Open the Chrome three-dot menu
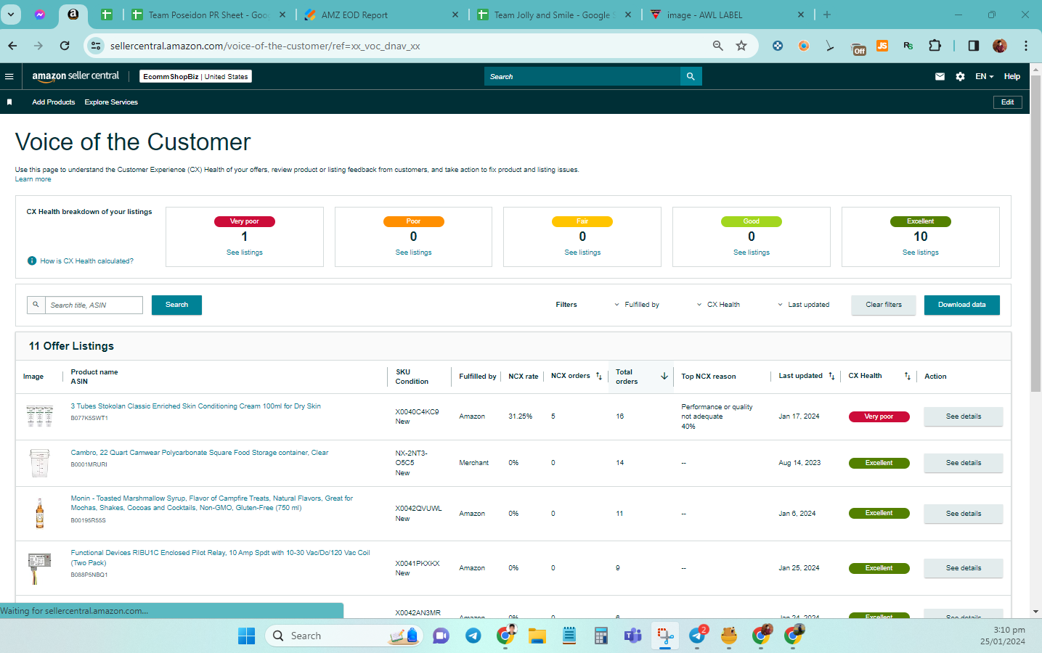Viewport: 1042px width, 653px height. [x=1026, y=46]
